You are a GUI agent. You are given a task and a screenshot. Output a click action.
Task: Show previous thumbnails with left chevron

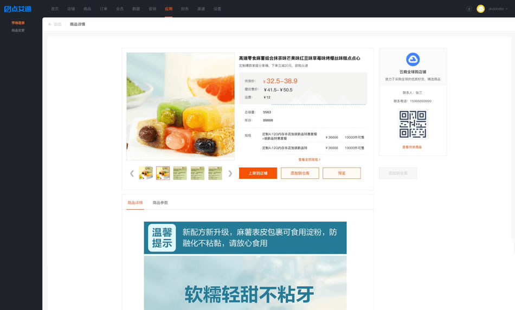coord(132,173)
